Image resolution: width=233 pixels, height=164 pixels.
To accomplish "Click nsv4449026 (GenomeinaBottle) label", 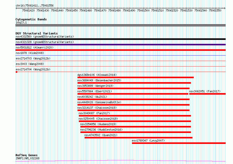I will tap(99, 102).
